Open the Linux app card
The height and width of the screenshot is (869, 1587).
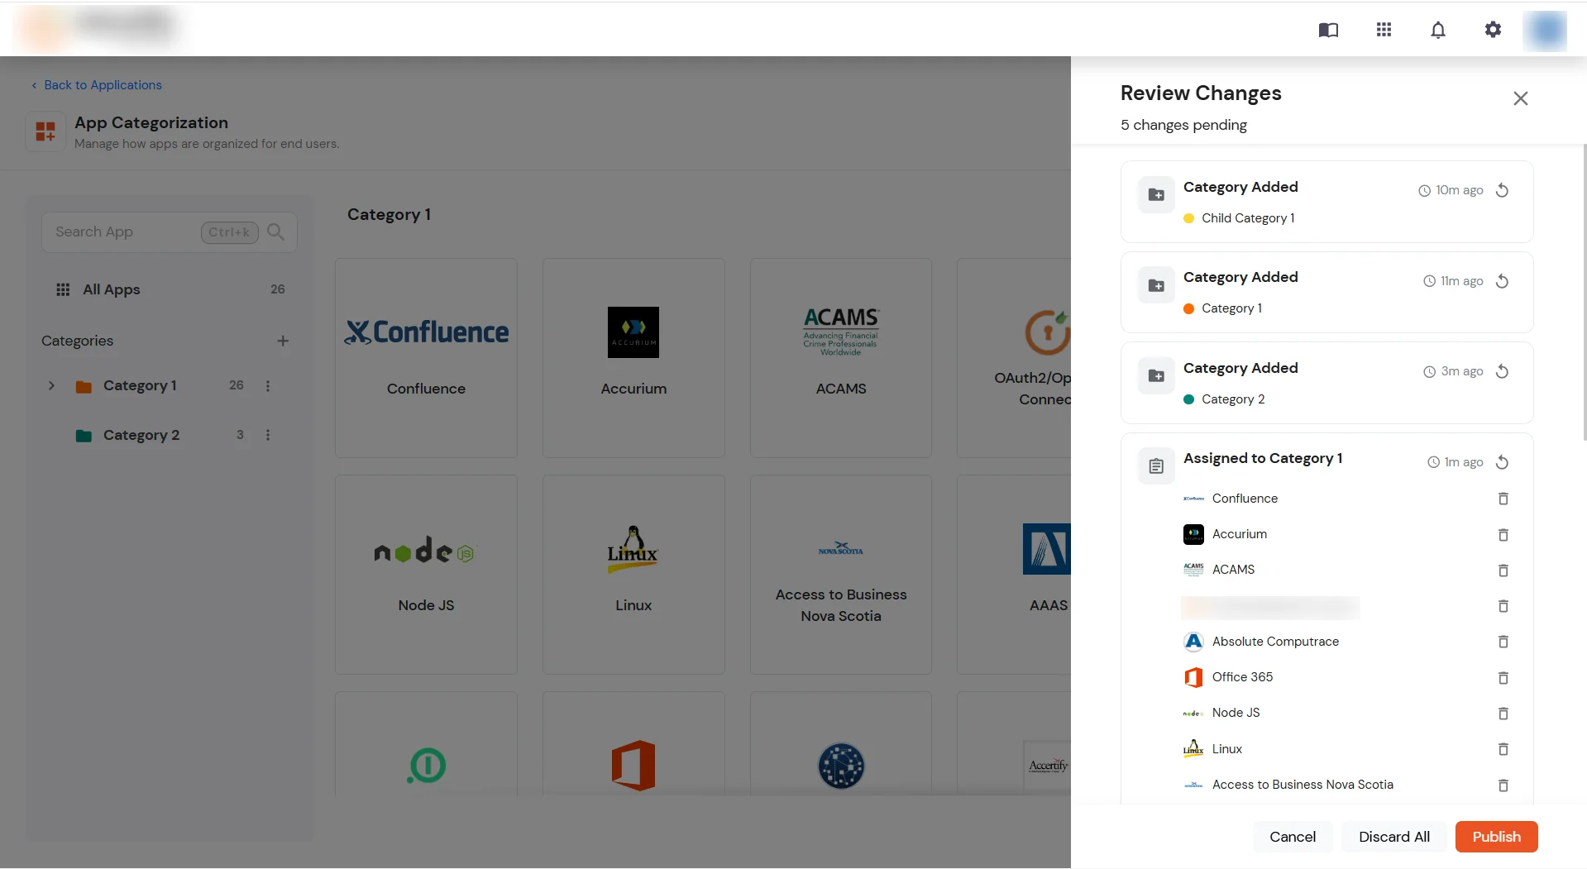[633, 575]
